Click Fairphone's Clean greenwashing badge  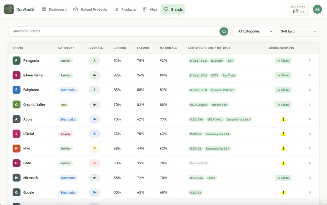click(283, 90)
